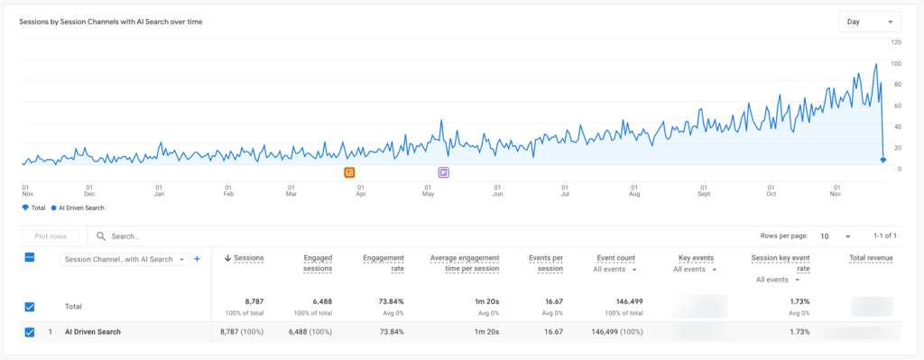Screen dimensions: 924x360
Task: Sort by Total revenue column header
Action: (871, 258)
